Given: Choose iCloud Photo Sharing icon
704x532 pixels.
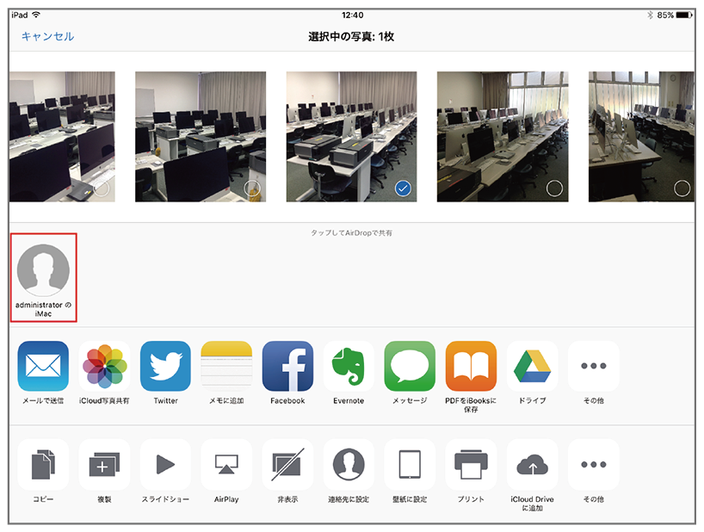Looking at the screenshot, I should coord(104,367).
